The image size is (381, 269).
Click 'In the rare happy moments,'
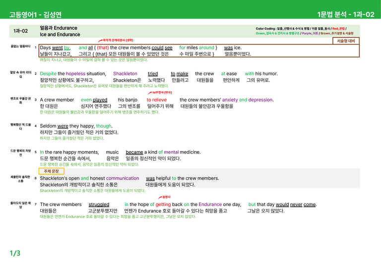(69, 152)
